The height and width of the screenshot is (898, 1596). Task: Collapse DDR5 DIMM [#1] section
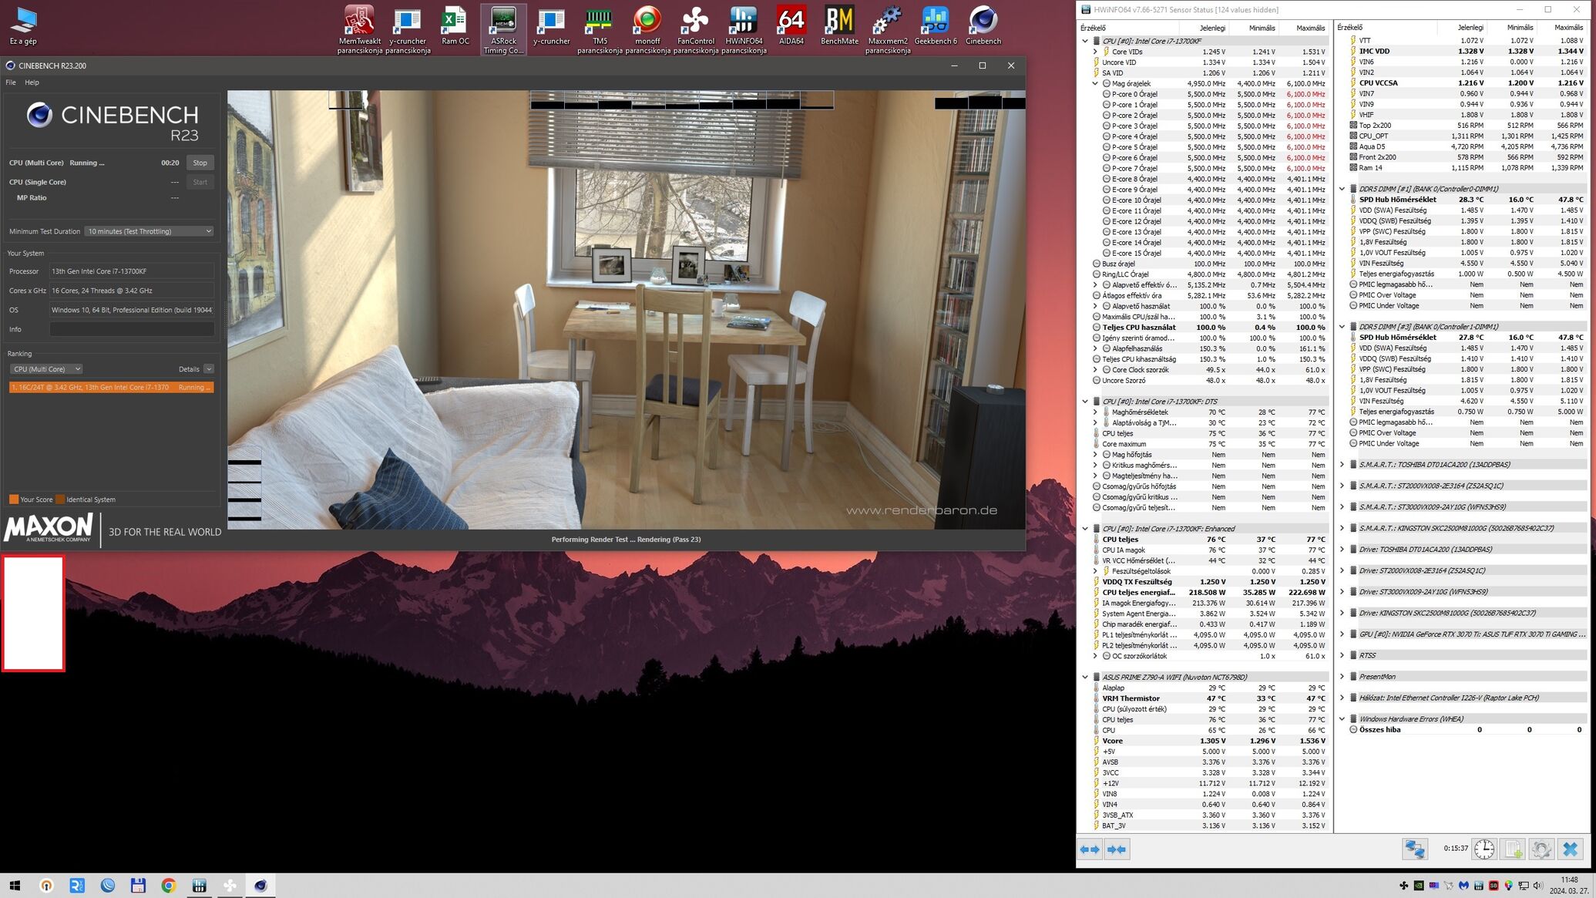[1342, 189]
